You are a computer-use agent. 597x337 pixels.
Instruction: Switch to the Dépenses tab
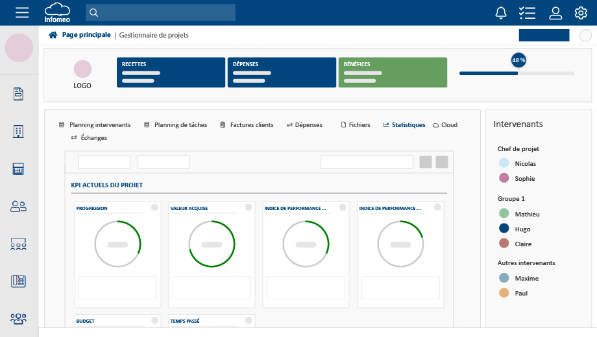(304, 125)
